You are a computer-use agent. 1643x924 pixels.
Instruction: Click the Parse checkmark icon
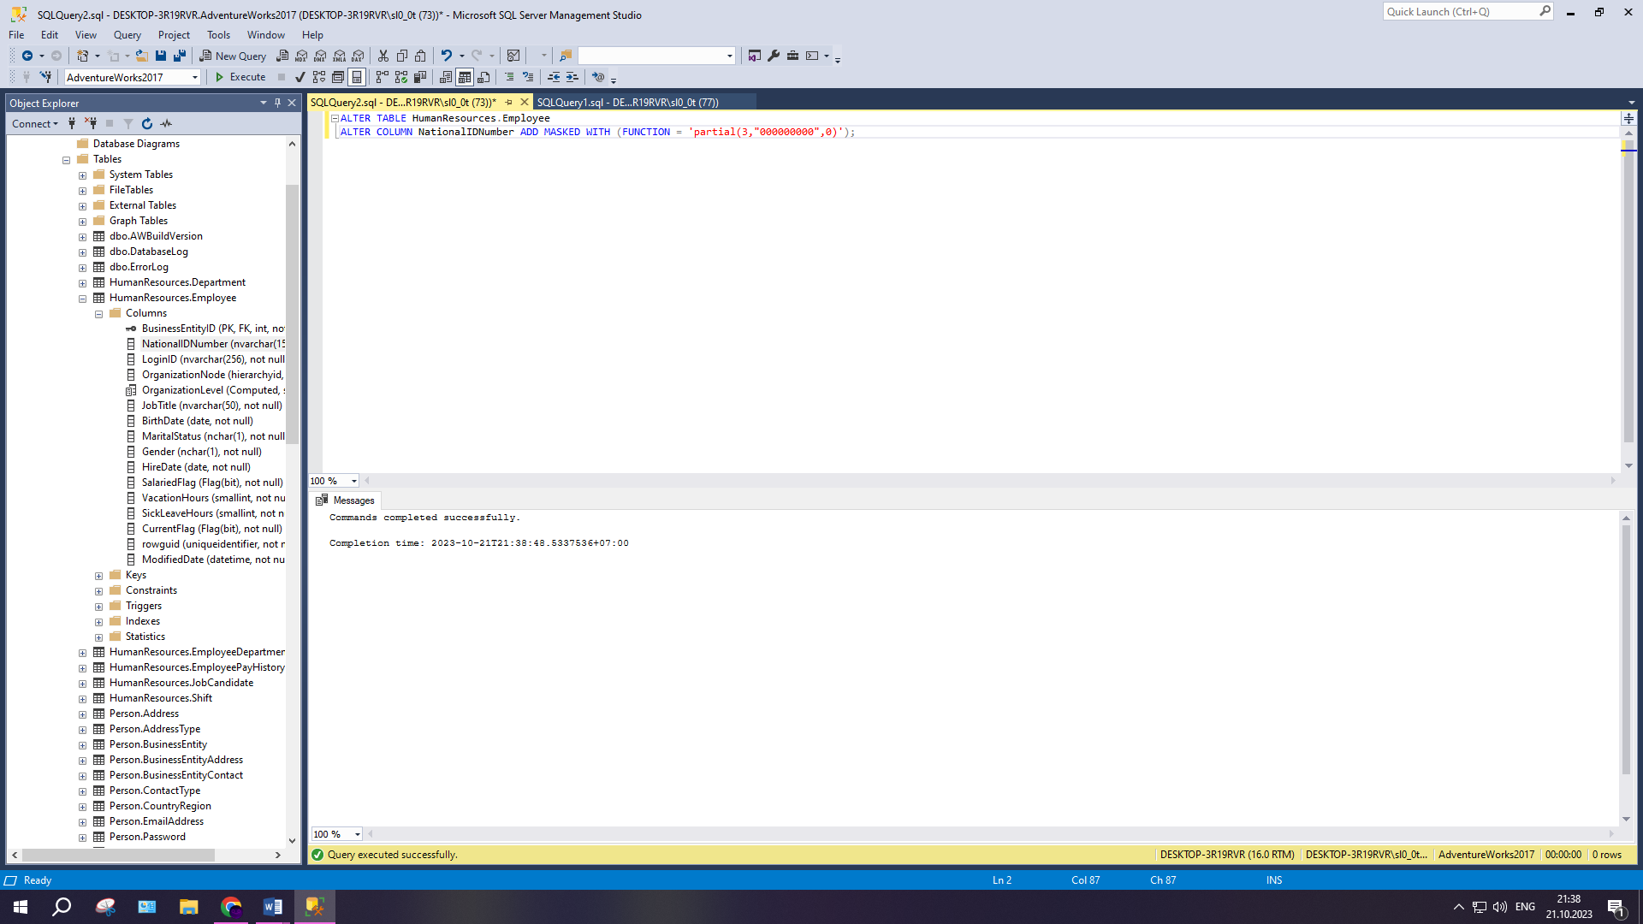pos(300,77)
